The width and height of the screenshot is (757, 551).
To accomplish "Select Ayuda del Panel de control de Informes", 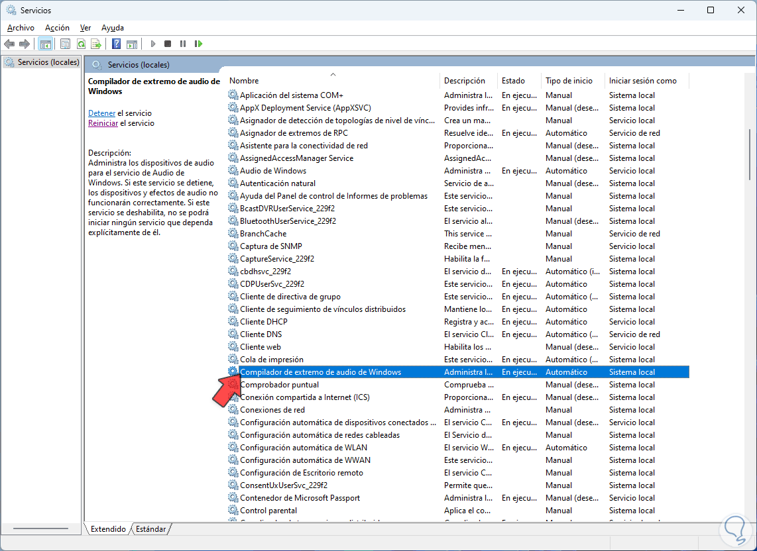I will 457,196.
